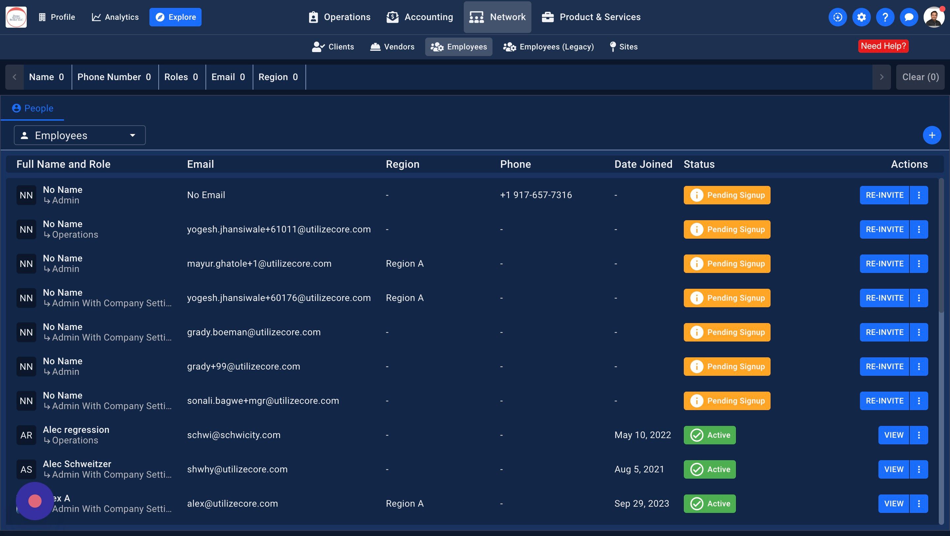The image size is (950, 536).
Task: Click the download clock icon in header
Action: coord(838,17)
